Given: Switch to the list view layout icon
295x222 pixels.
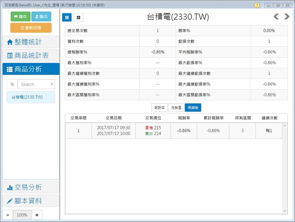Looking at the screenshot, I should pyautogui.click(x=67, y=17).
